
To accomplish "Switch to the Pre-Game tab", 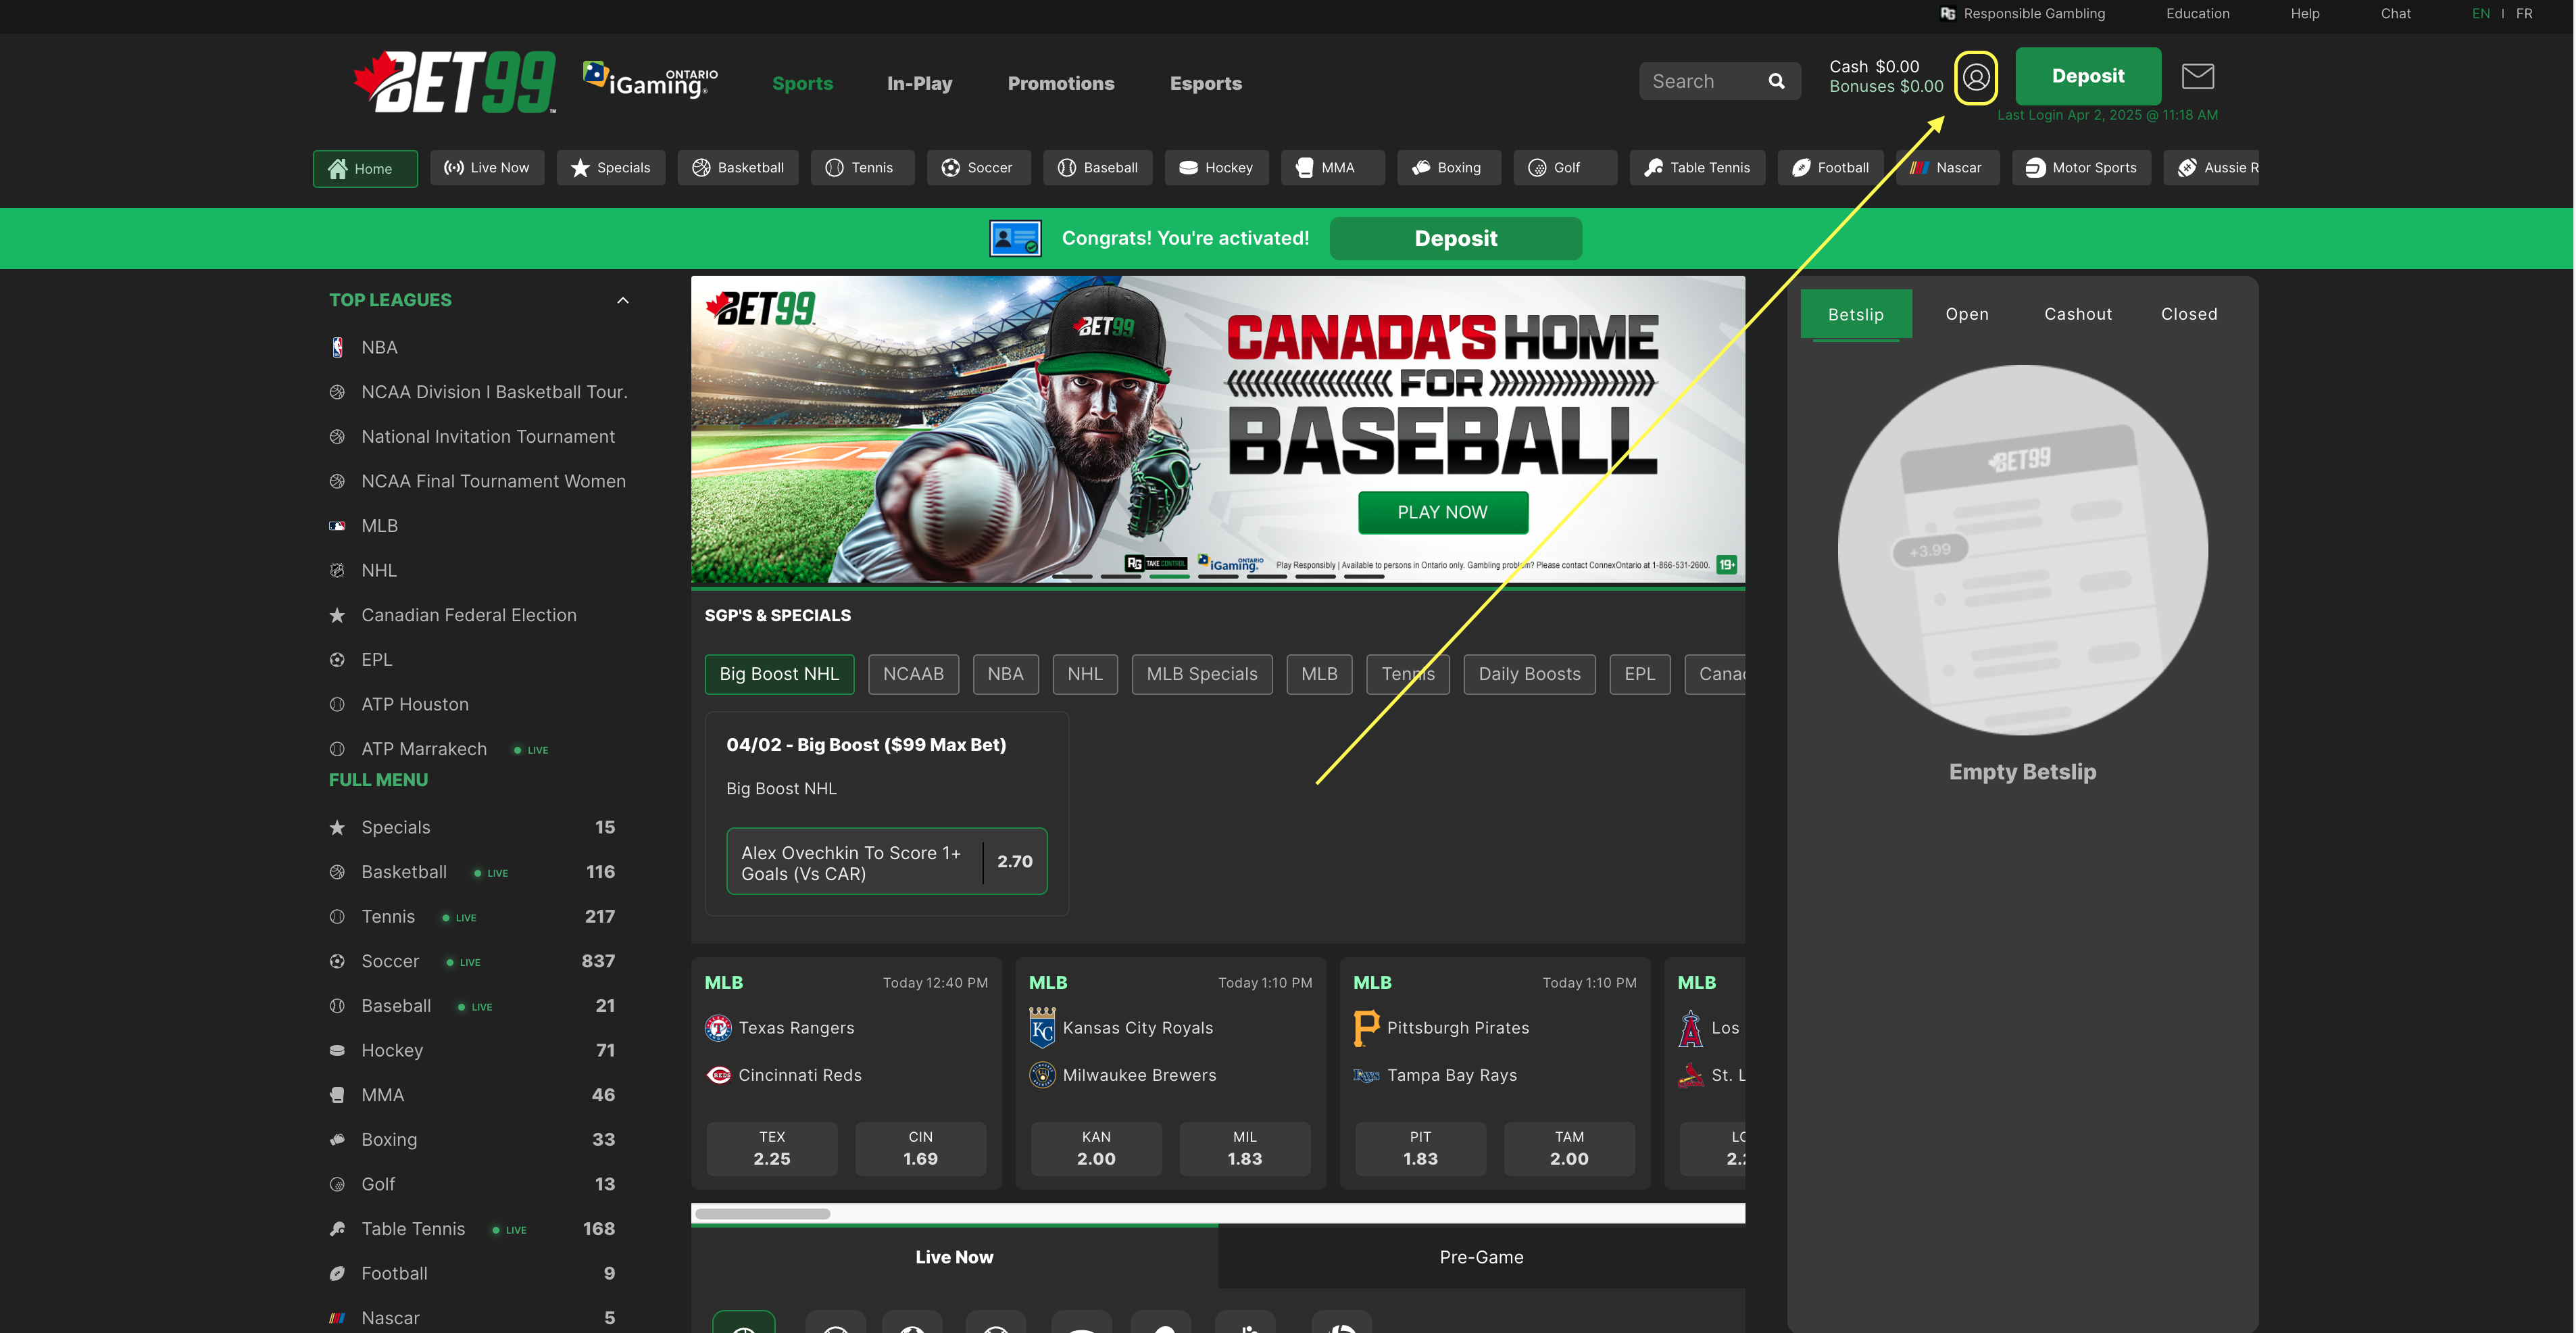I will point(1481,1257).
